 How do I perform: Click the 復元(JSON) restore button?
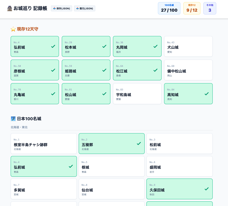(x=85, y=8)
